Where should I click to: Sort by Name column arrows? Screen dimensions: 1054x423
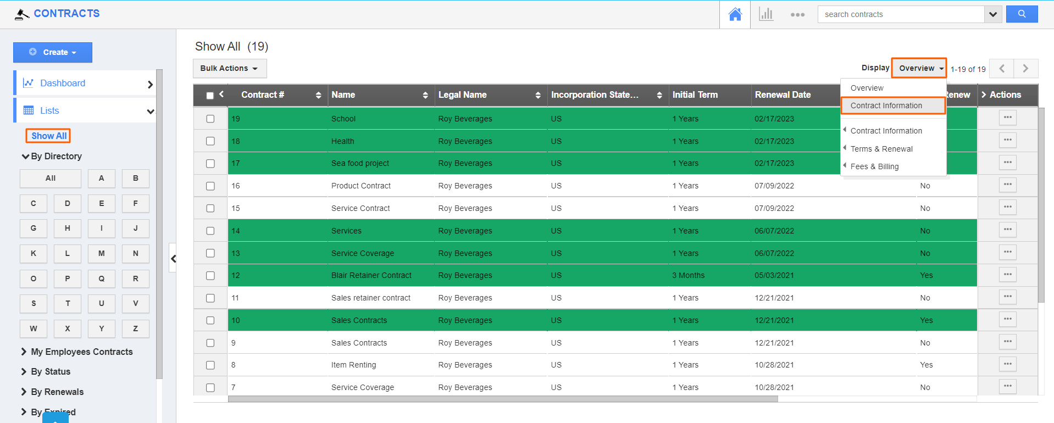[425, 95]
